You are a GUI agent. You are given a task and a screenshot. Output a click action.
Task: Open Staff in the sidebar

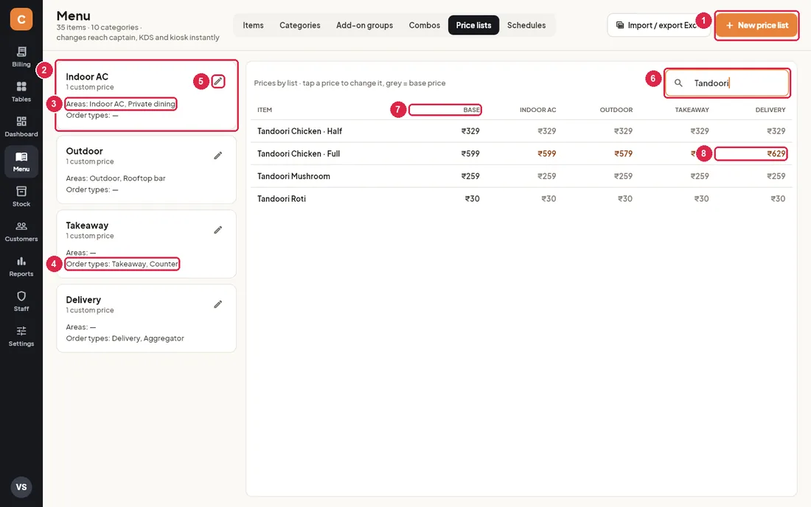tap(21, 301)
